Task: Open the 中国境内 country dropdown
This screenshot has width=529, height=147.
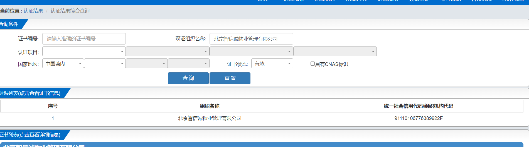Action: [63, 63]
